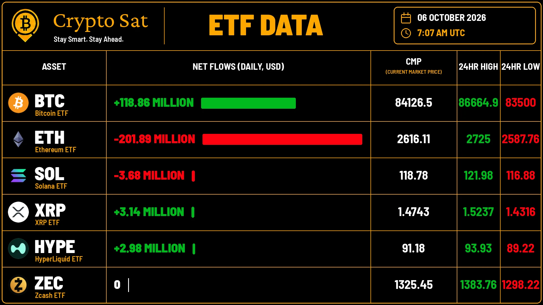The image size is (543, 305).
Task: Click the Crypto Sat Bitcoin logo
Action: [x=25, y=25]
